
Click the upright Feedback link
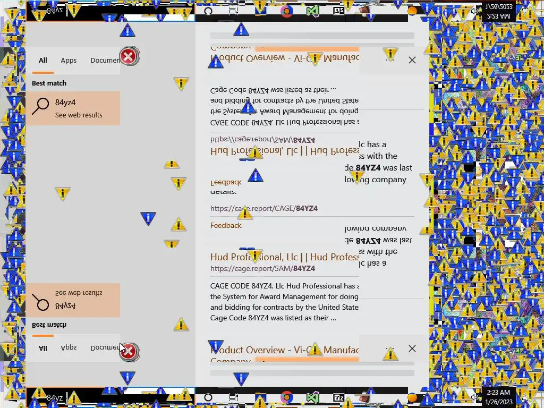click(226, 225)
